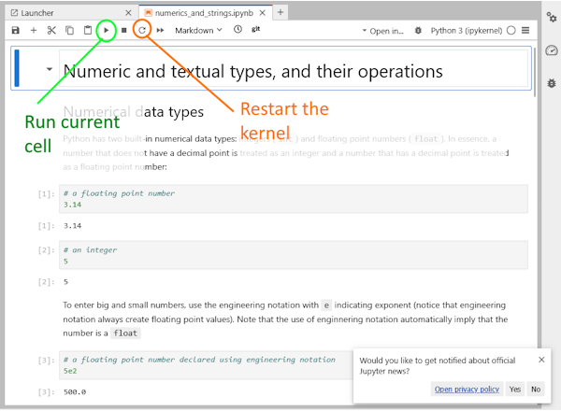Open a new launcher tab with the plus button
Image resolution: width=561 pixels, height=411 pixels.
(x=280, y=12)
